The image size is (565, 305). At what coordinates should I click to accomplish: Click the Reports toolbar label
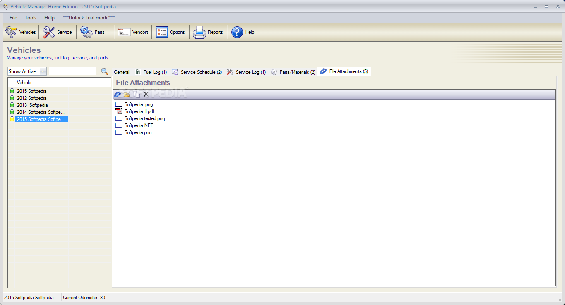coord(215,32)
